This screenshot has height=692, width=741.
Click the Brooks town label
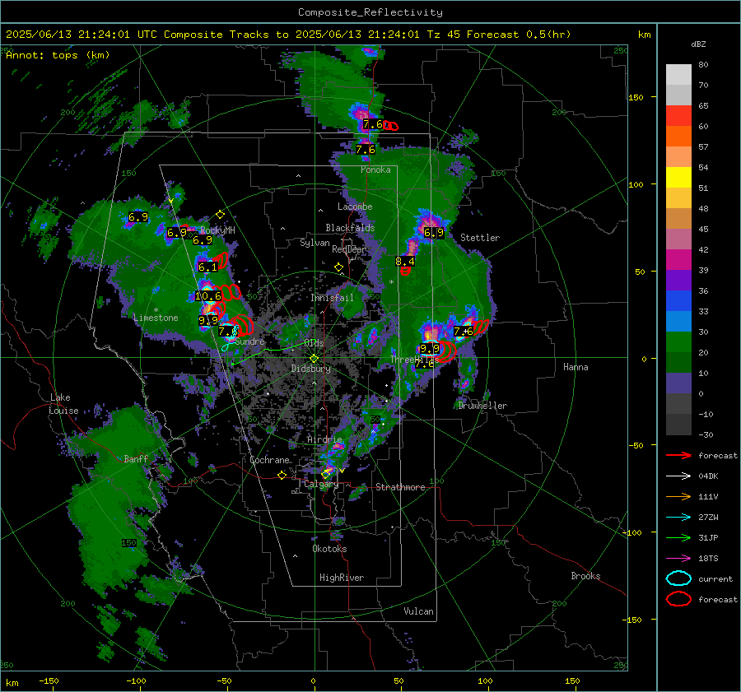(x=585, y=576)
